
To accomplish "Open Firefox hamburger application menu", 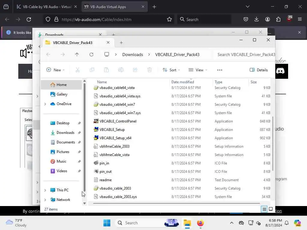I will point(300,19).
